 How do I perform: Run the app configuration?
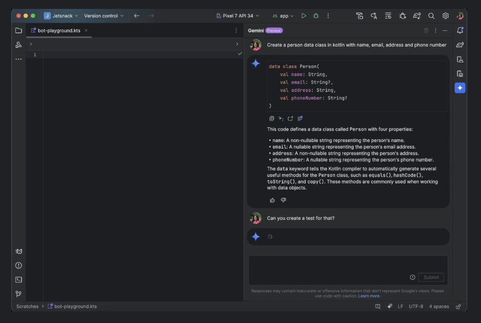pos(303,15)
